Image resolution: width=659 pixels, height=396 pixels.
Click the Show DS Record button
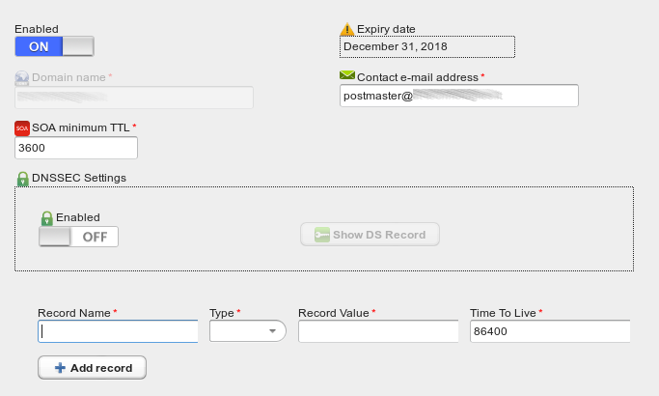[370, 235]
